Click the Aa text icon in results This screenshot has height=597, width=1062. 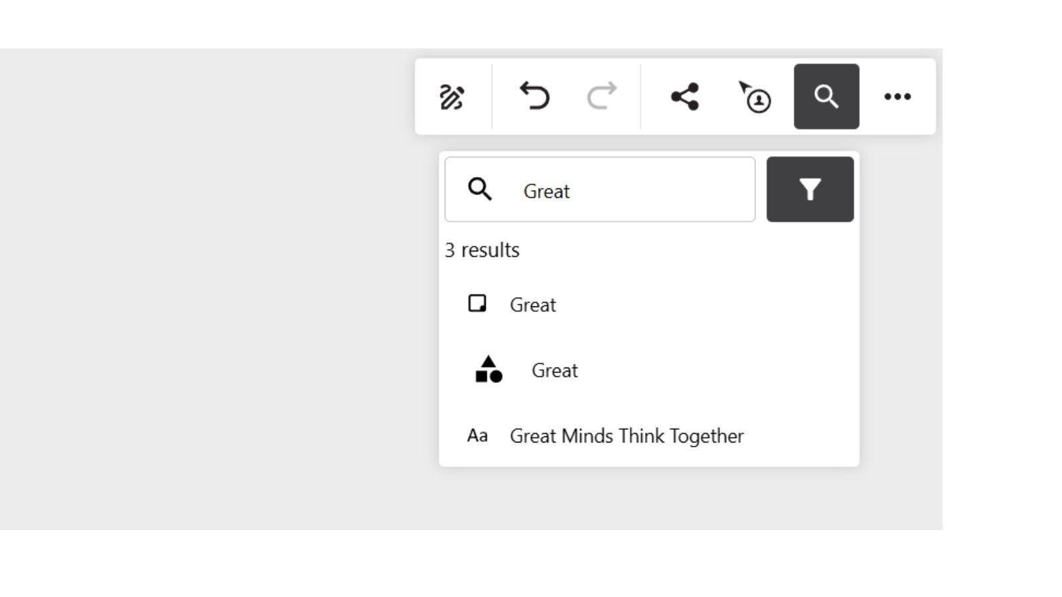point(477,436)
